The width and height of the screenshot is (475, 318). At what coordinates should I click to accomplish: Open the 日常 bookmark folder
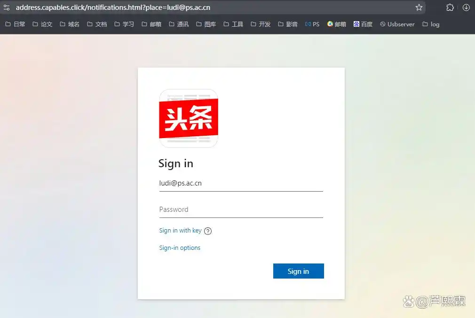click(15, 24)
